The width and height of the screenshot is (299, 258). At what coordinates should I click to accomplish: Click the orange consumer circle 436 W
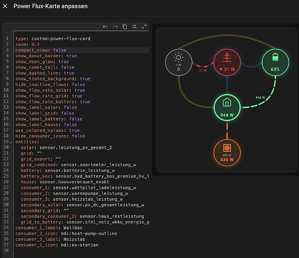coord(227,153)
